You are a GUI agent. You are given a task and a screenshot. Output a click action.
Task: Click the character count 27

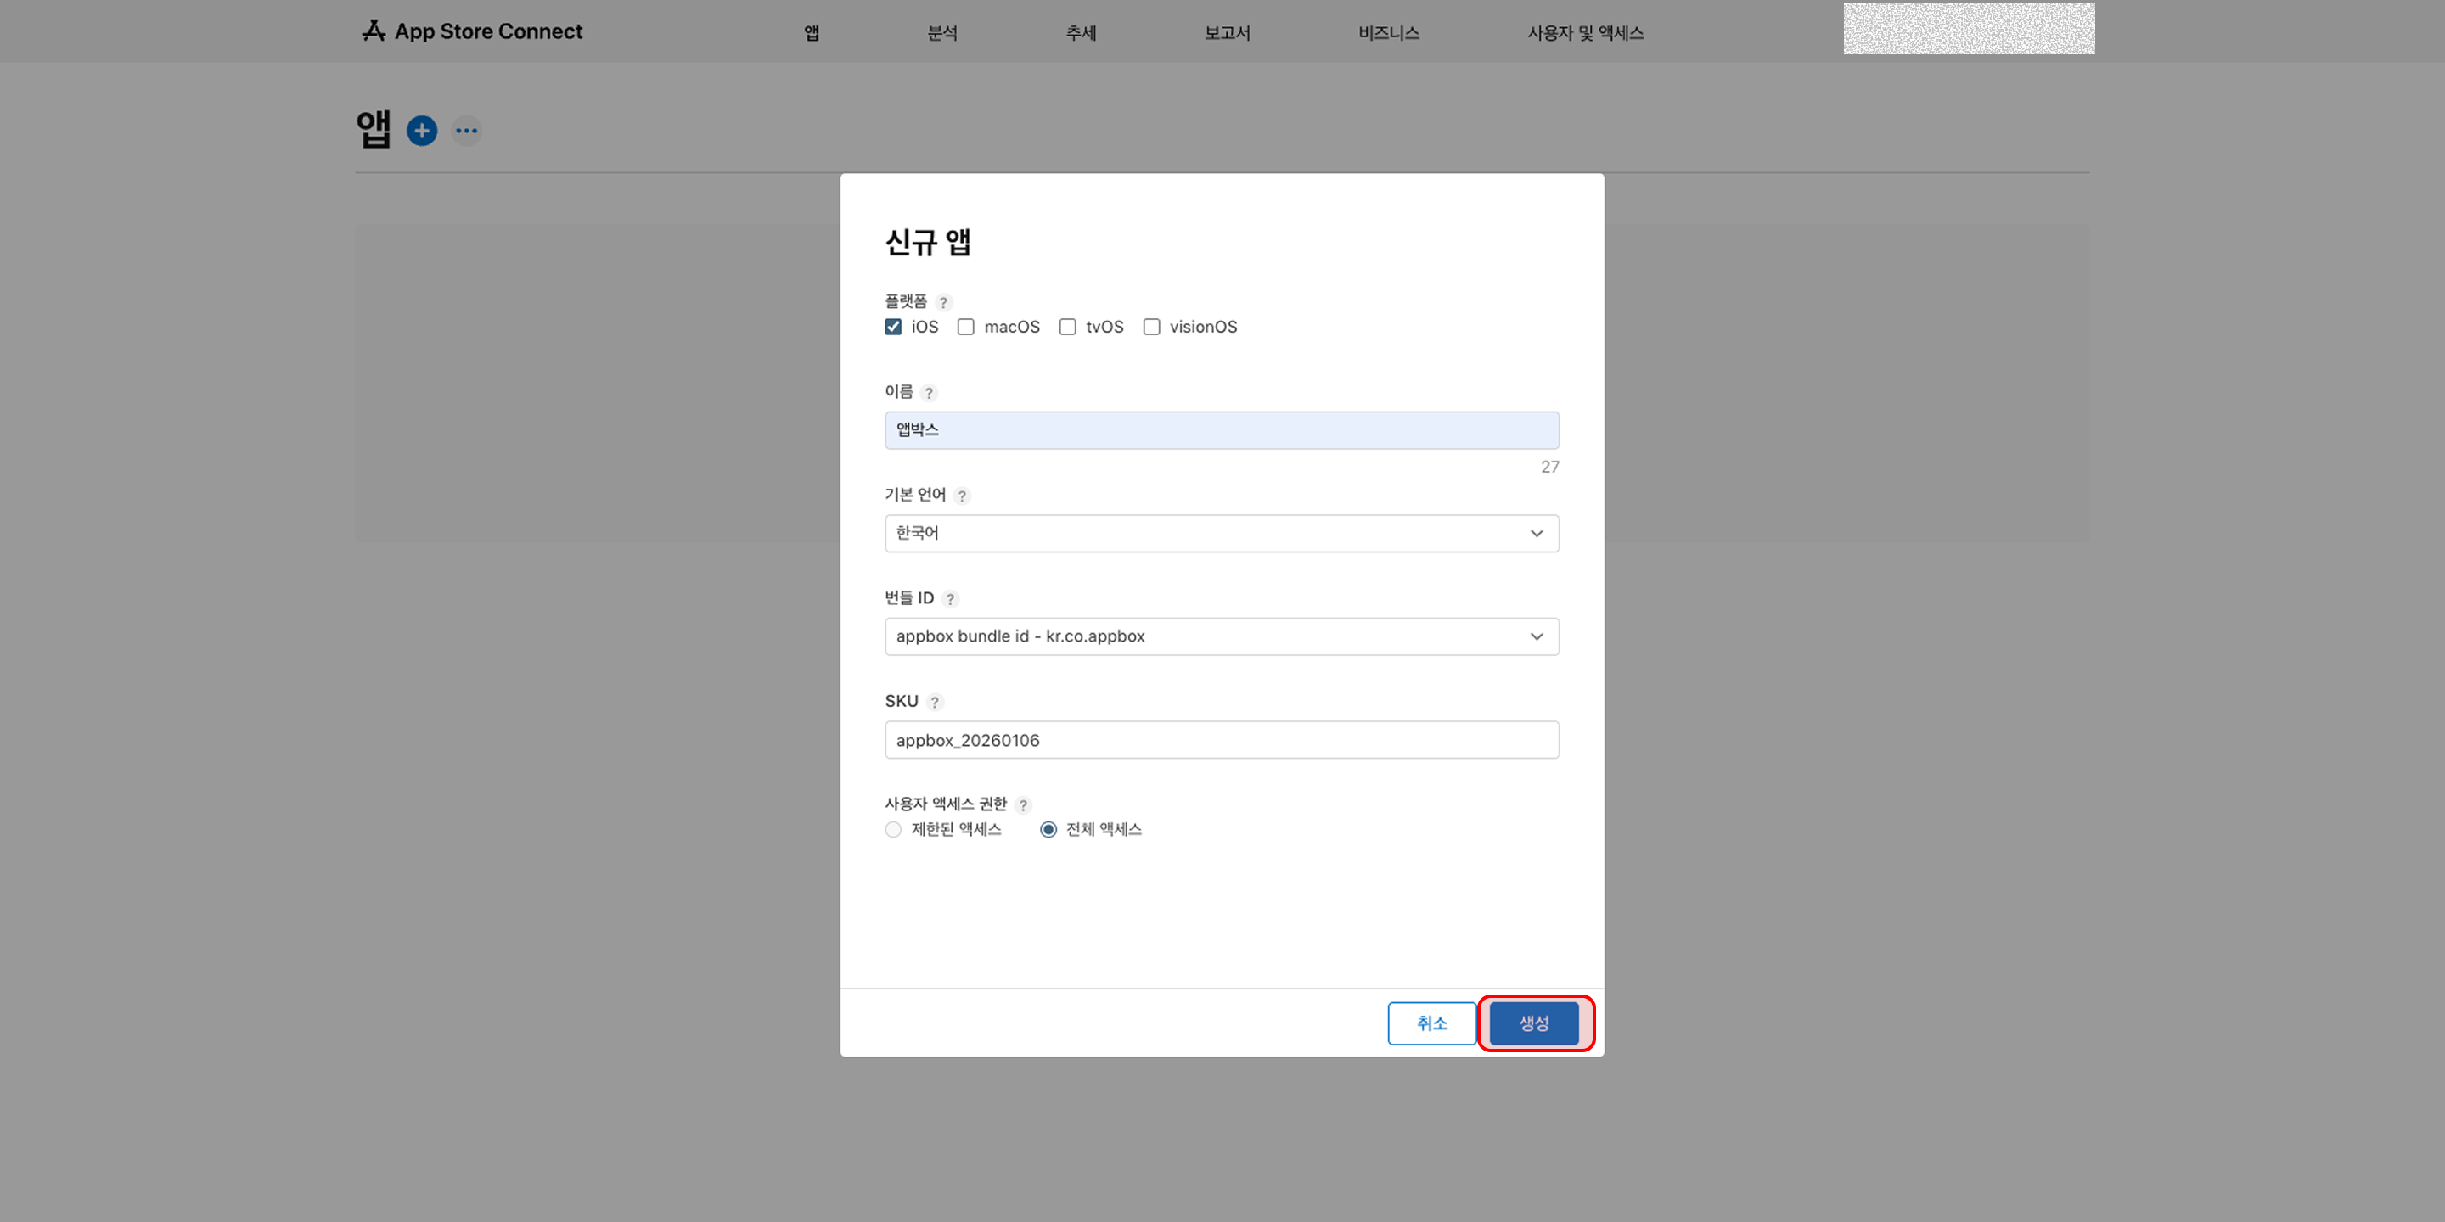click(x=1549, y=468)
